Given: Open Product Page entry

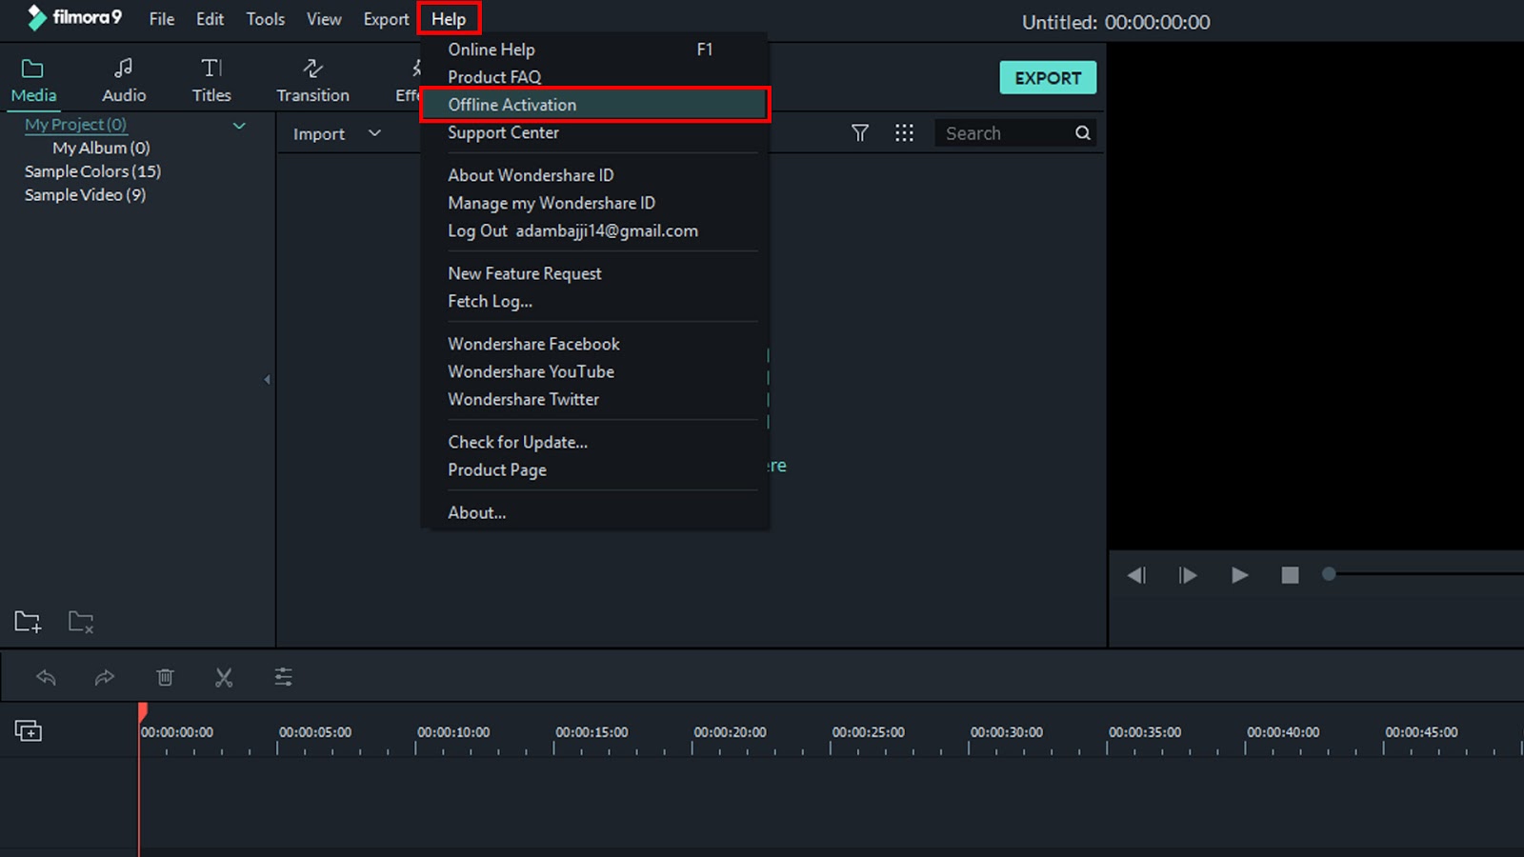Looking at the screenshot, I should [x=594, y=469].
